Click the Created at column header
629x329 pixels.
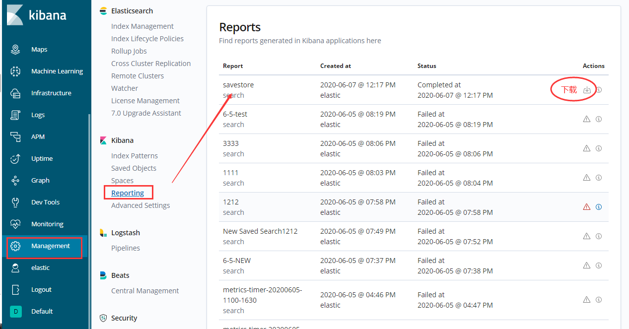pyautogui.click(x=335, y=66)
